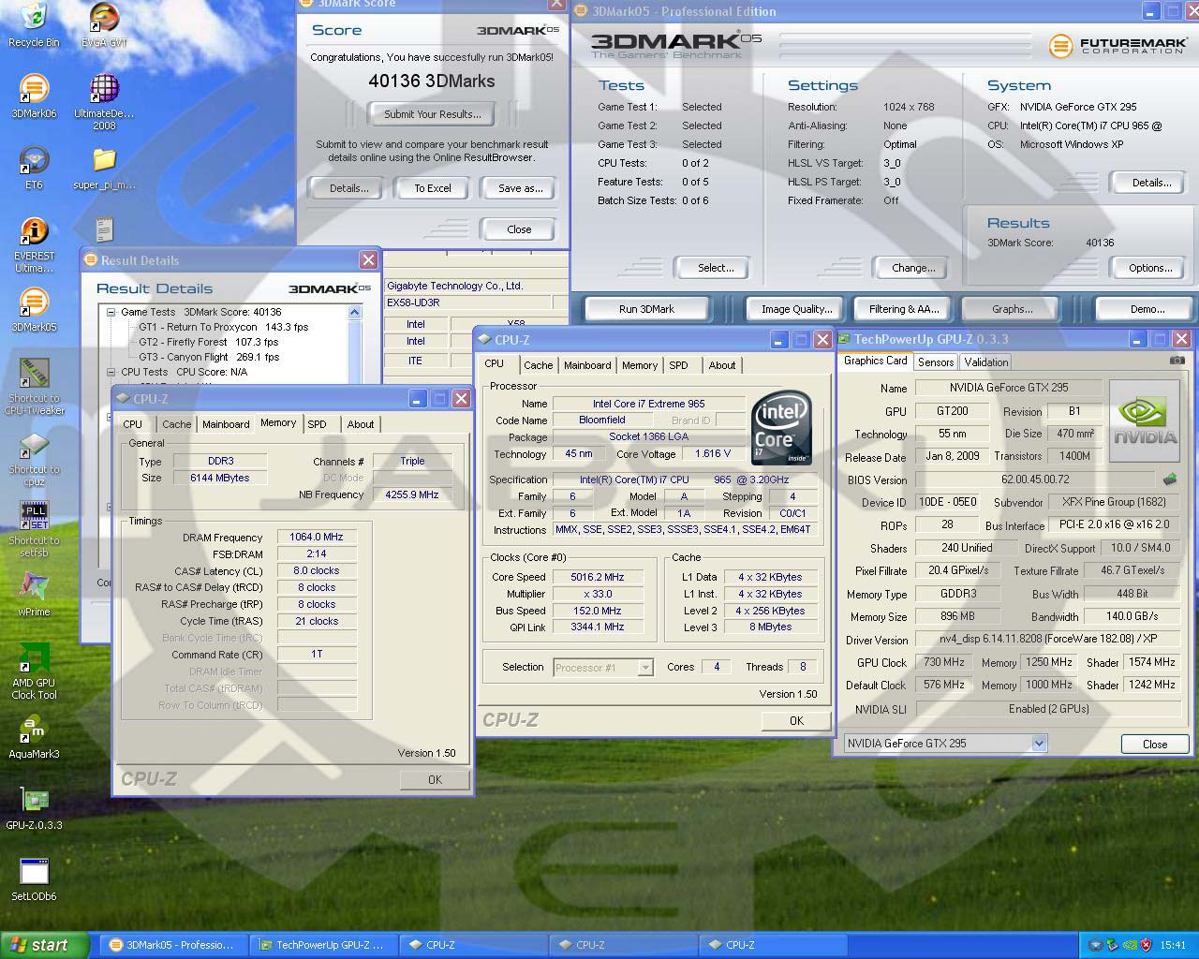Click Details button in 3DMark Score window
This screenshot has height=959, width=1199.
(x=348, y=188)
